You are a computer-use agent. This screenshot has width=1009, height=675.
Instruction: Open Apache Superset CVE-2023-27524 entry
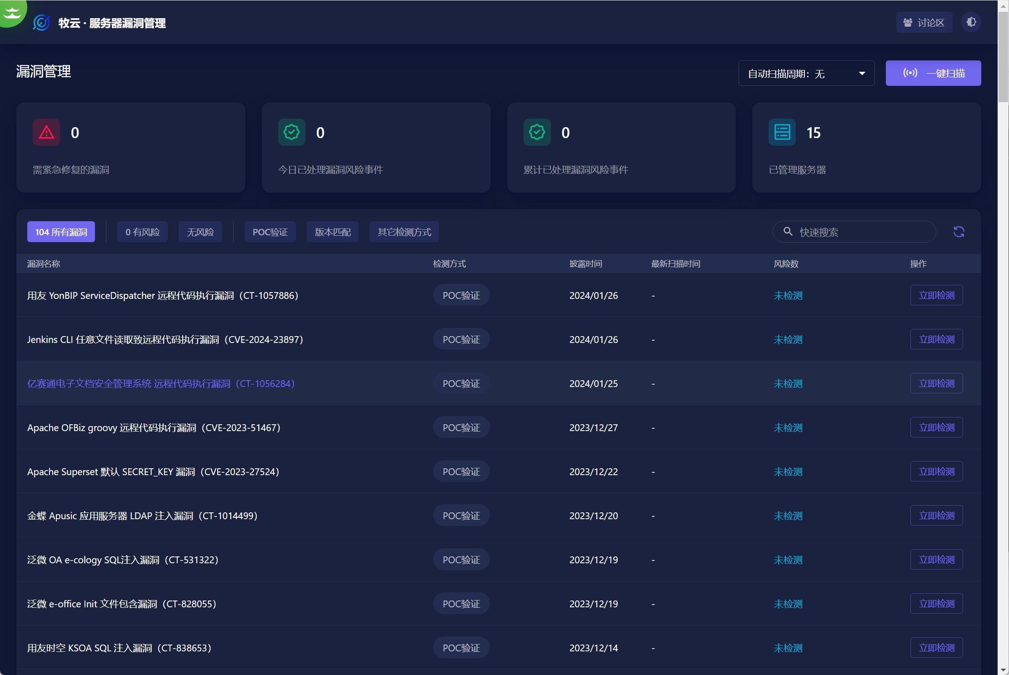coord(153,472)
